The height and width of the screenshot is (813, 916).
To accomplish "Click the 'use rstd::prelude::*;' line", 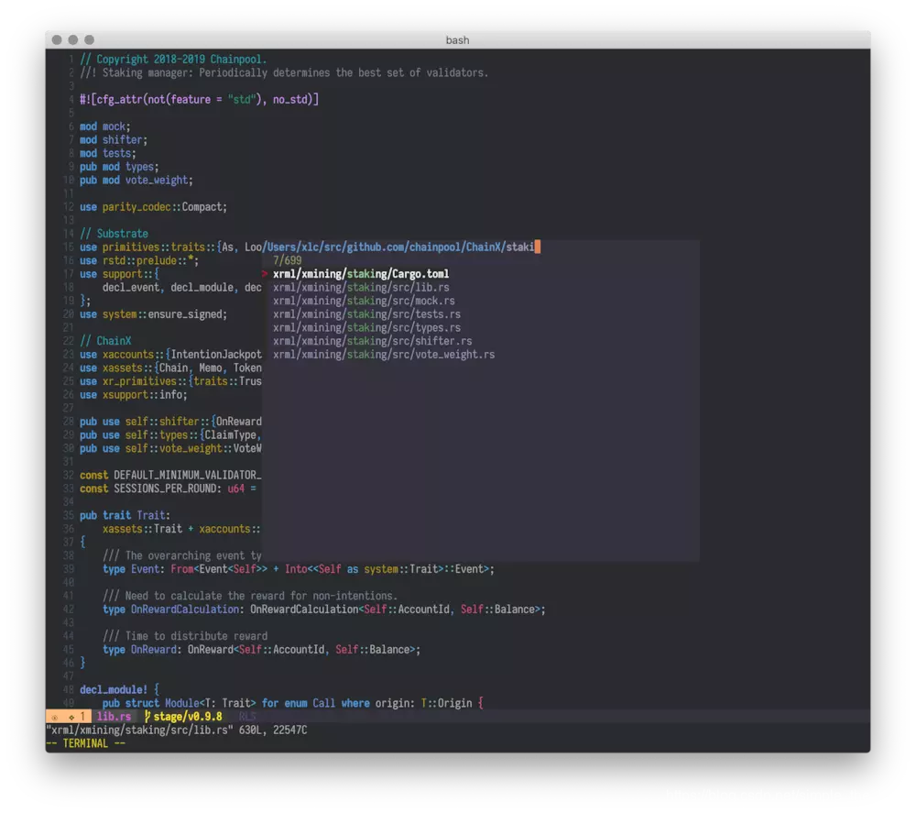I will 139,260.
